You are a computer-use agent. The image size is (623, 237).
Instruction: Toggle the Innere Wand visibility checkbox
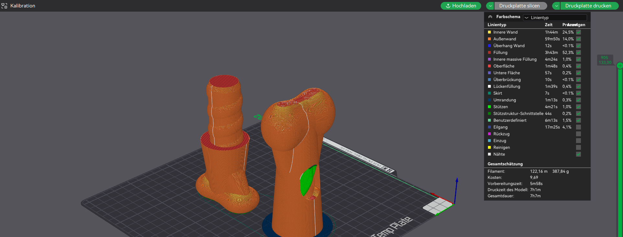point(578,32)
